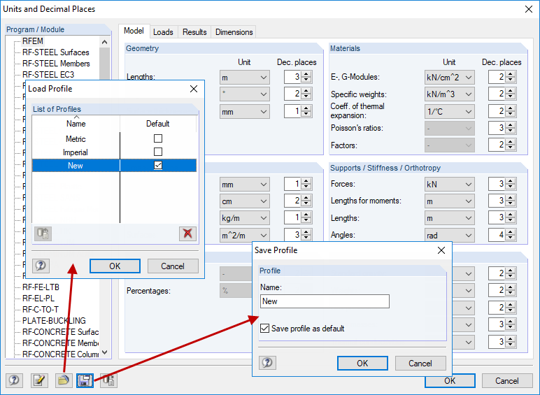Image resolution: width=540 pixels, height=395 pixels.
Task: Open the kg/m unit dropdown
Action: coord(245,218)
